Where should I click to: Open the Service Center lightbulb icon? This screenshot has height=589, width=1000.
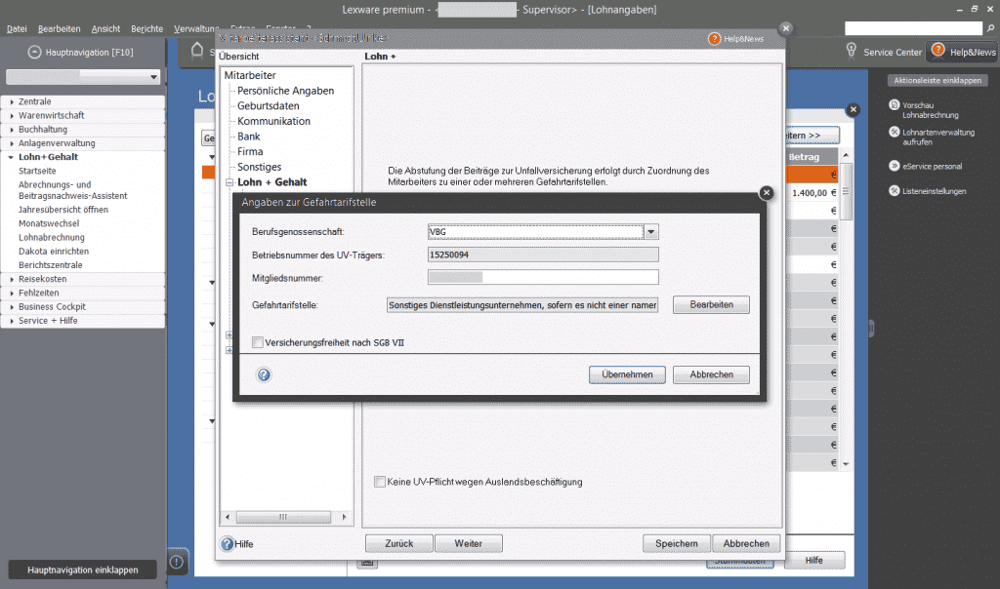(x=852, y=51)
